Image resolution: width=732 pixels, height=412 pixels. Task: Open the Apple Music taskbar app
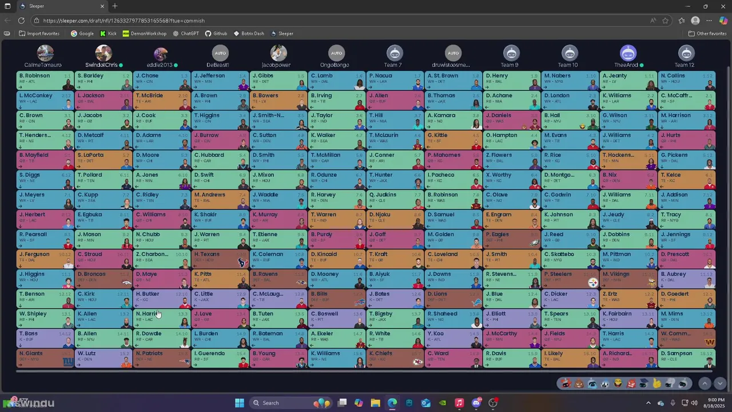[x=459, y=403]
